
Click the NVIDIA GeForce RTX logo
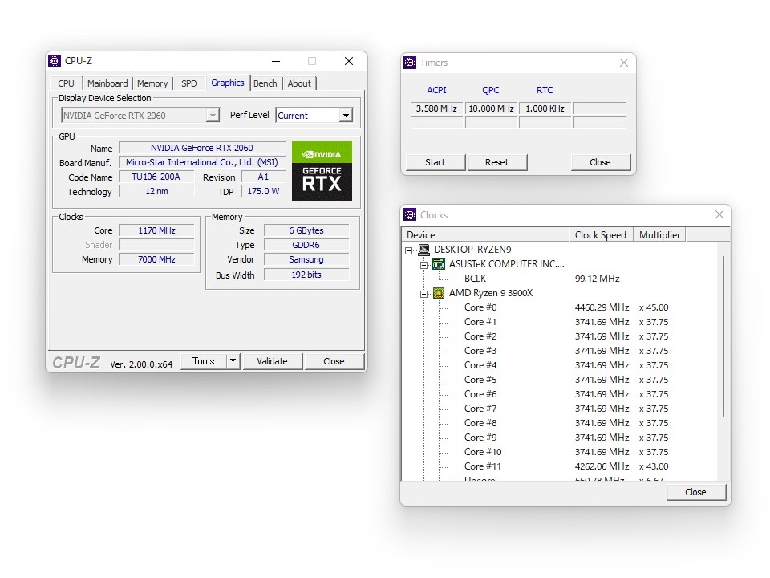coord(322,171)
